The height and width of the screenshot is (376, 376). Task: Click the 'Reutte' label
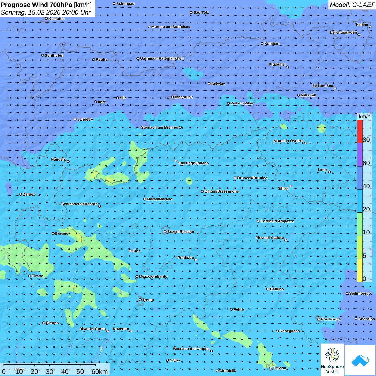pyautogui.click(x=102, y=59)
